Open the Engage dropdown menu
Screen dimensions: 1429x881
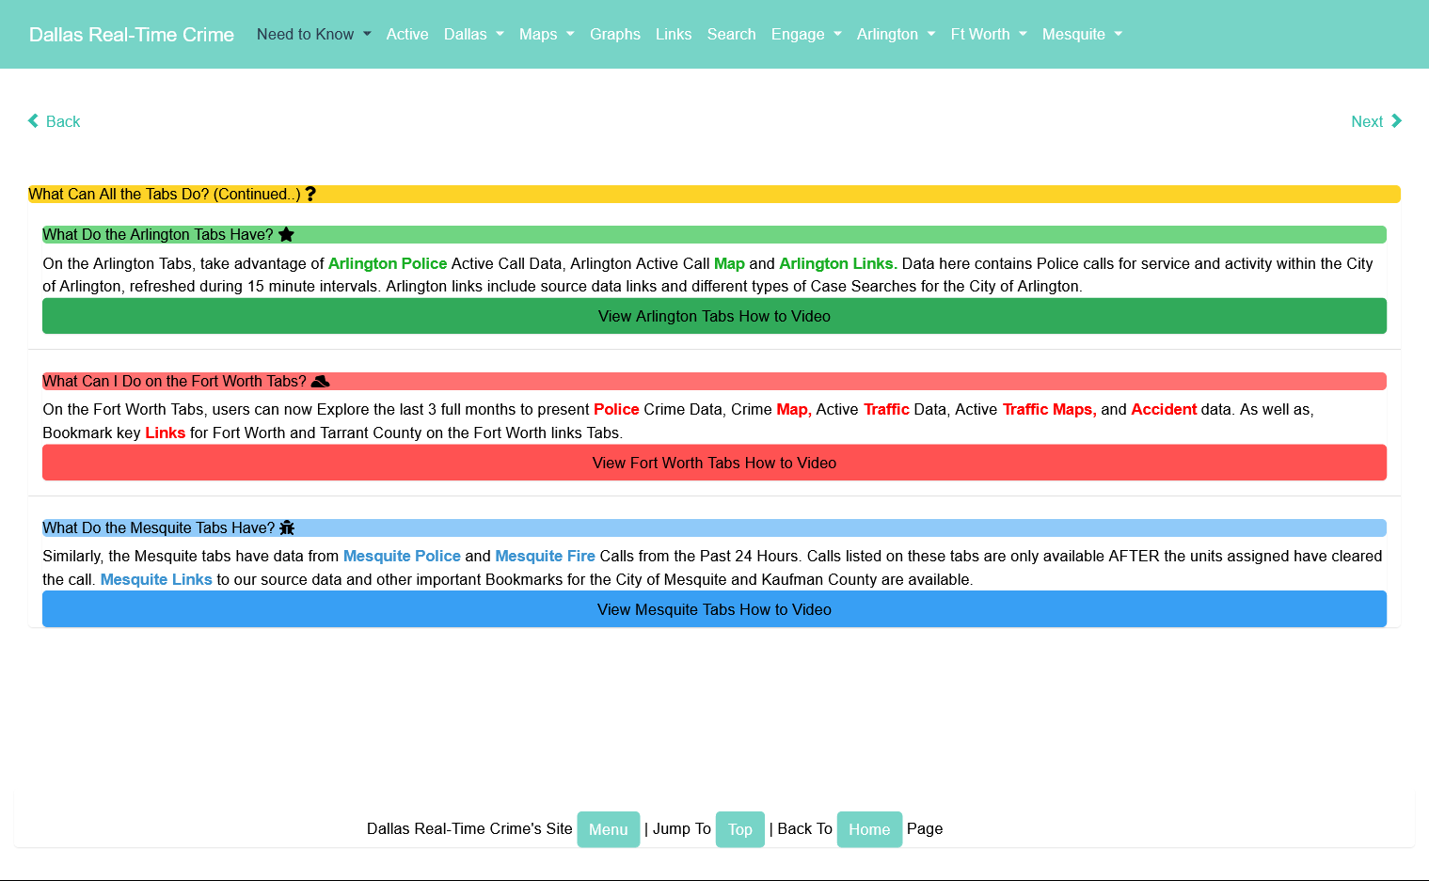[x=805, y=35]
